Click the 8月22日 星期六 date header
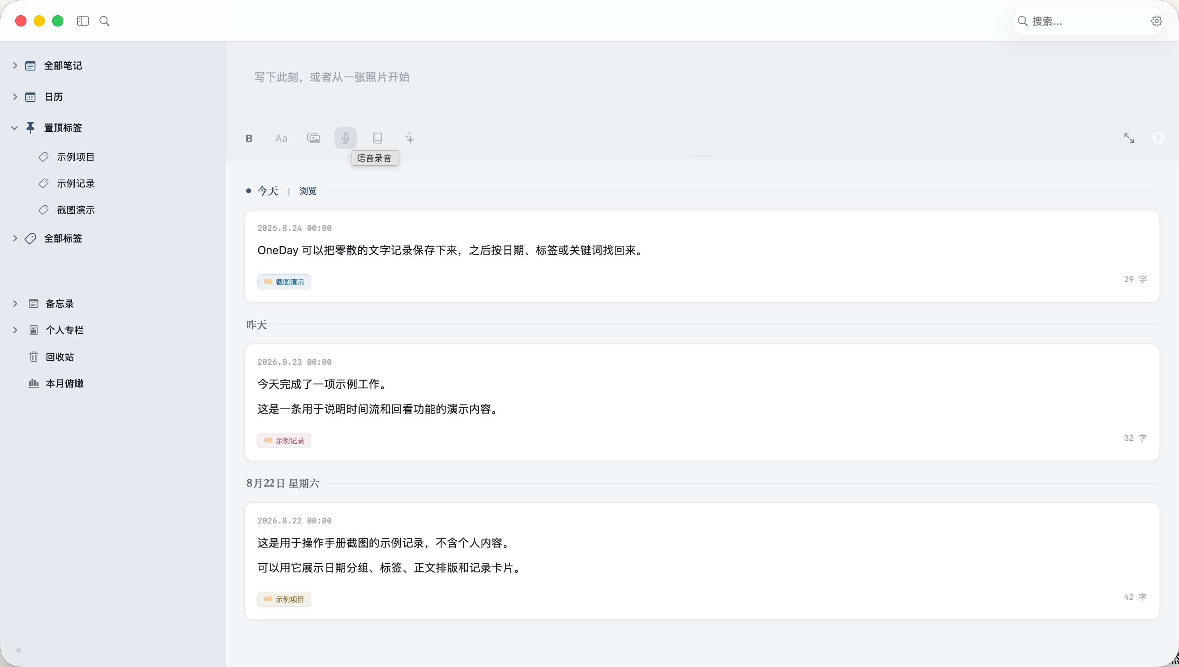 pyautogui.click(x=283, y=483)
